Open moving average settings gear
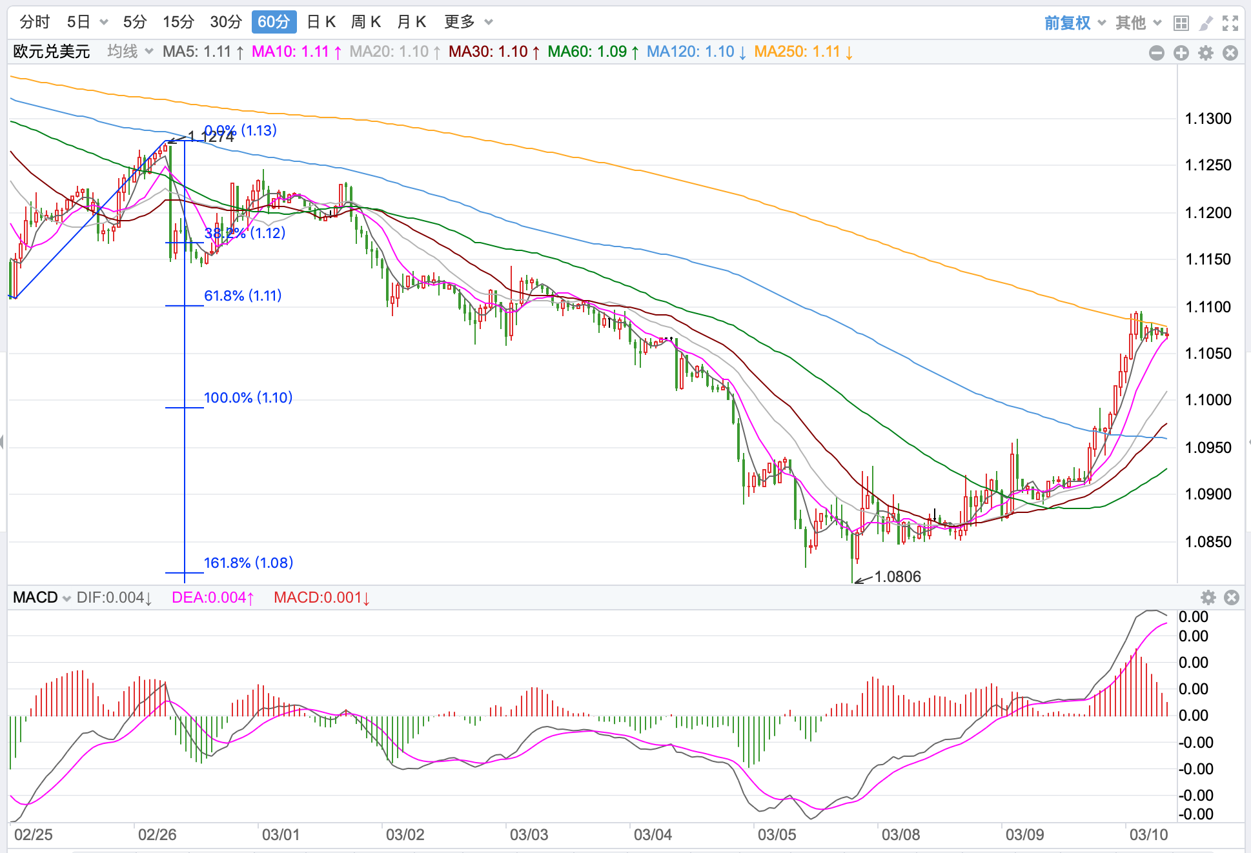Image resolution: width=1251 pixels, height=853 pixels. [1206, 53]
